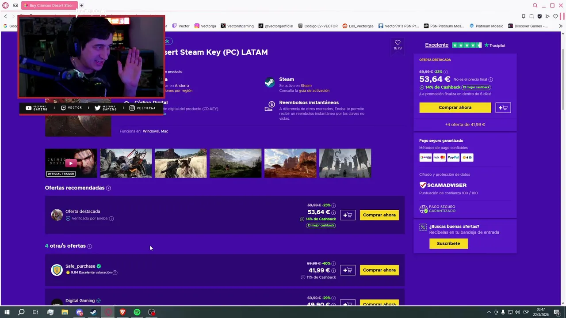The image size is (566, 318).
Task: Open the Los_Vectorgas bookmark
Action: [358, 26]
